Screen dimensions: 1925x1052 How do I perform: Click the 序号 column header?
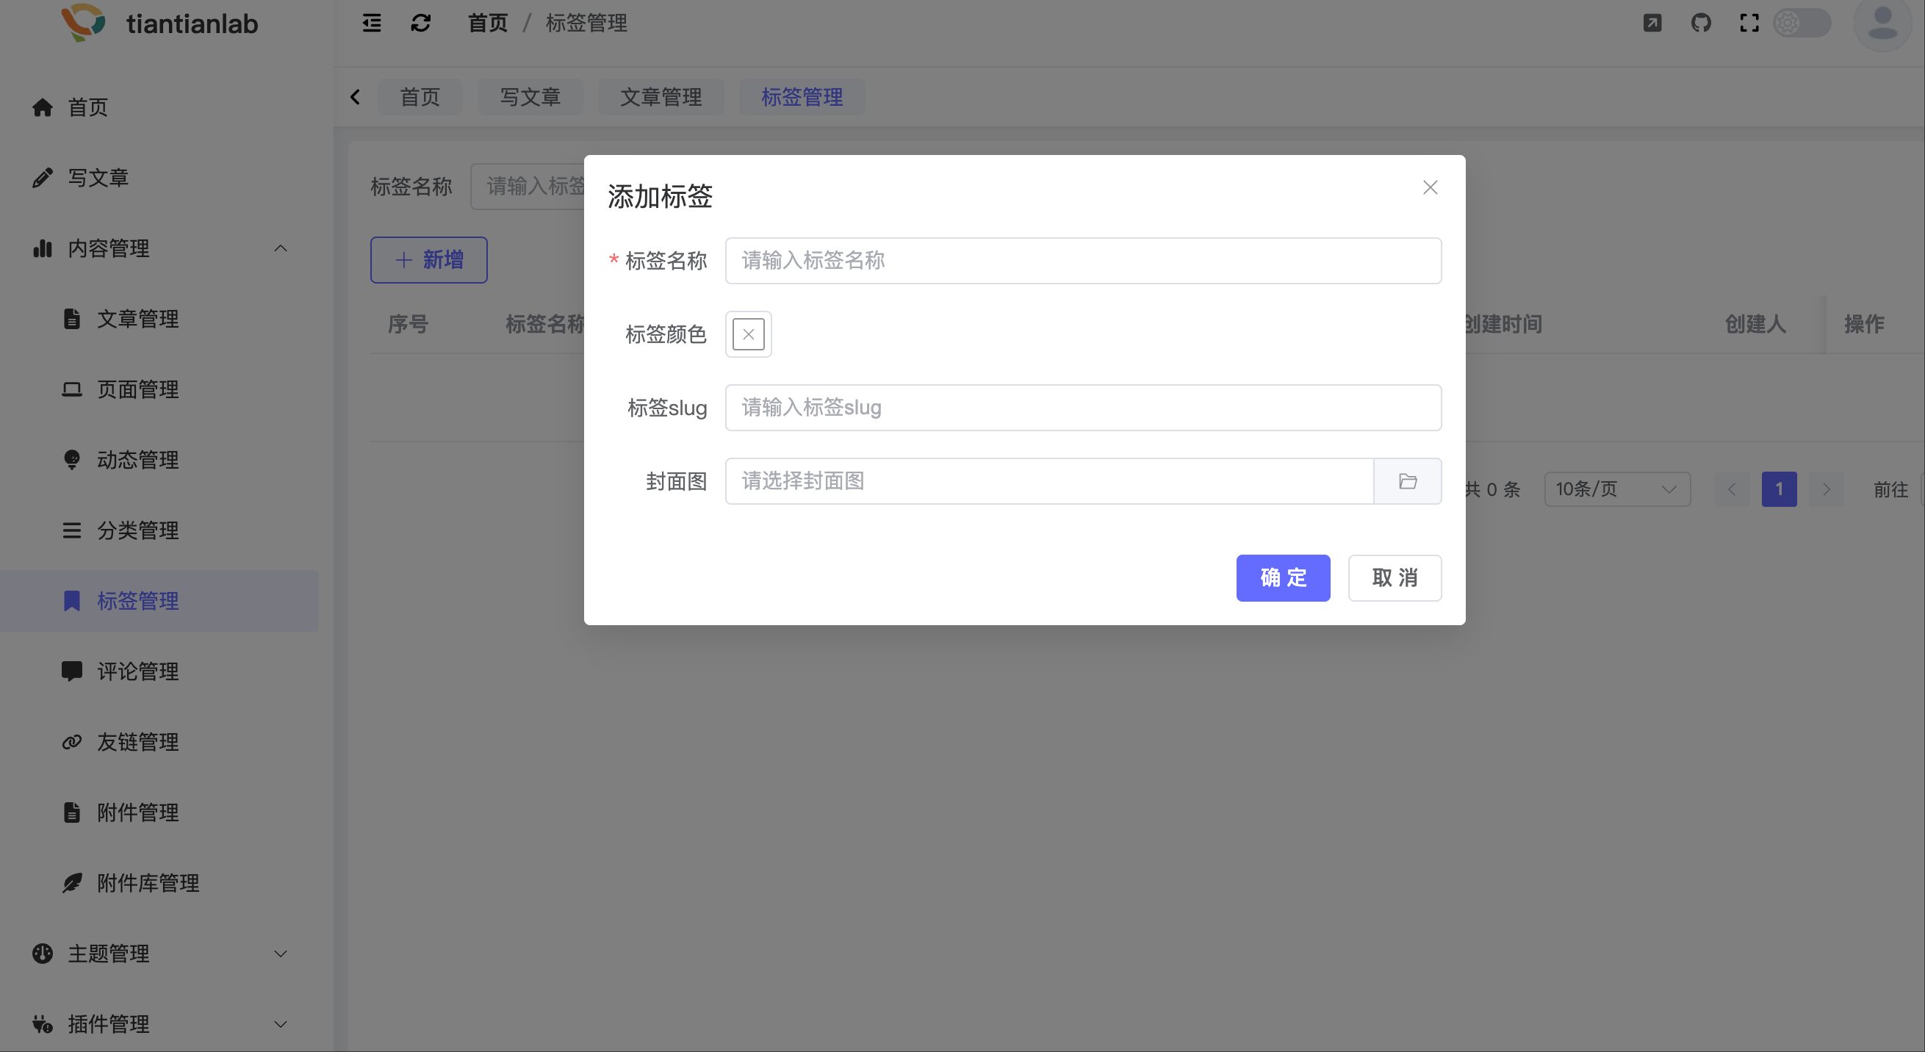coord(408,324)
